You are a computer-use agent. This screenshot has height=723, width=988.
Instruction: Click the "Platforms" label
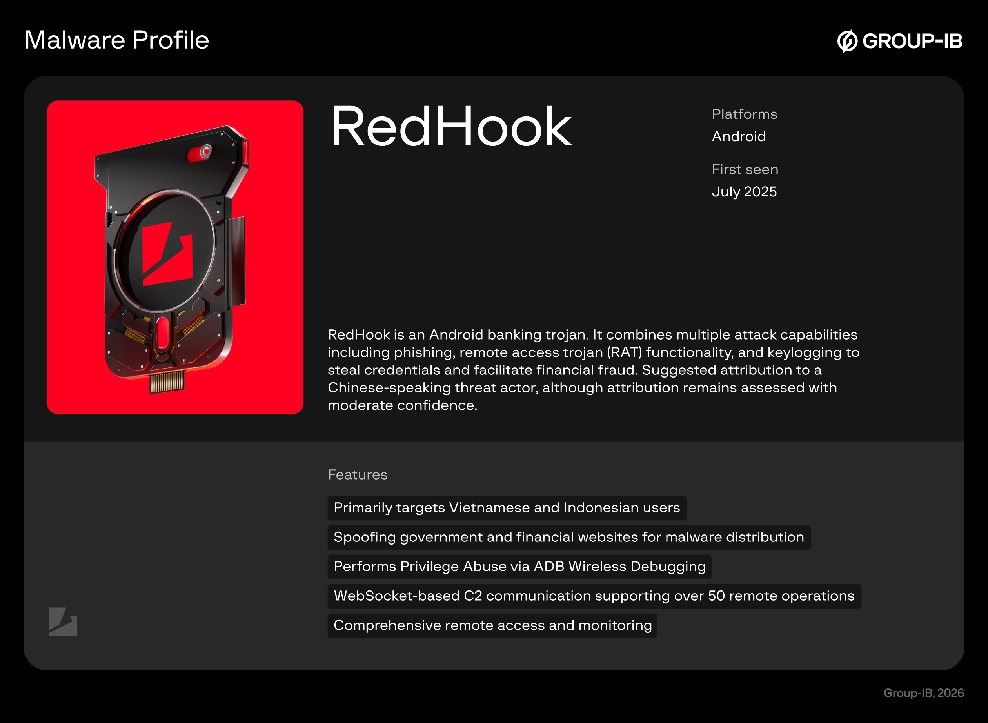point(744,114)
